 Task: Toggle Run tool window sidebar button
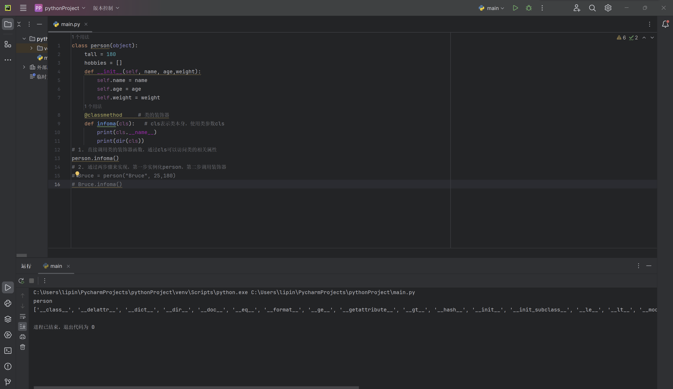tap(8, 288)
